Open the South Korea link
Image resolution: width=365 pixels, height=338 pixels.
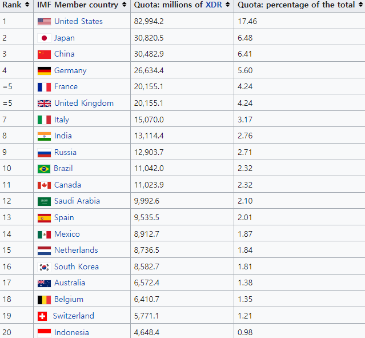[77, 267]
